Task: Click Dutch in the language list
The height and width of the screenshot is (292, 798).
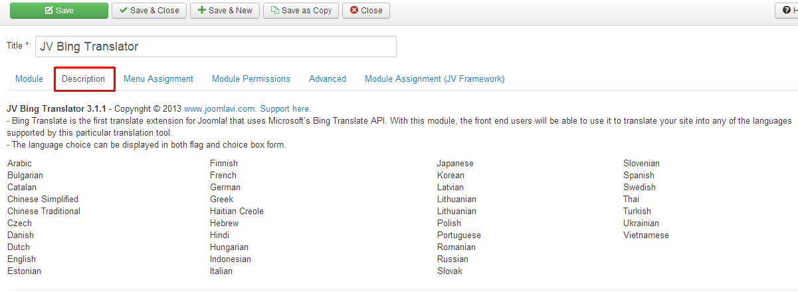Action: (19, 247)
